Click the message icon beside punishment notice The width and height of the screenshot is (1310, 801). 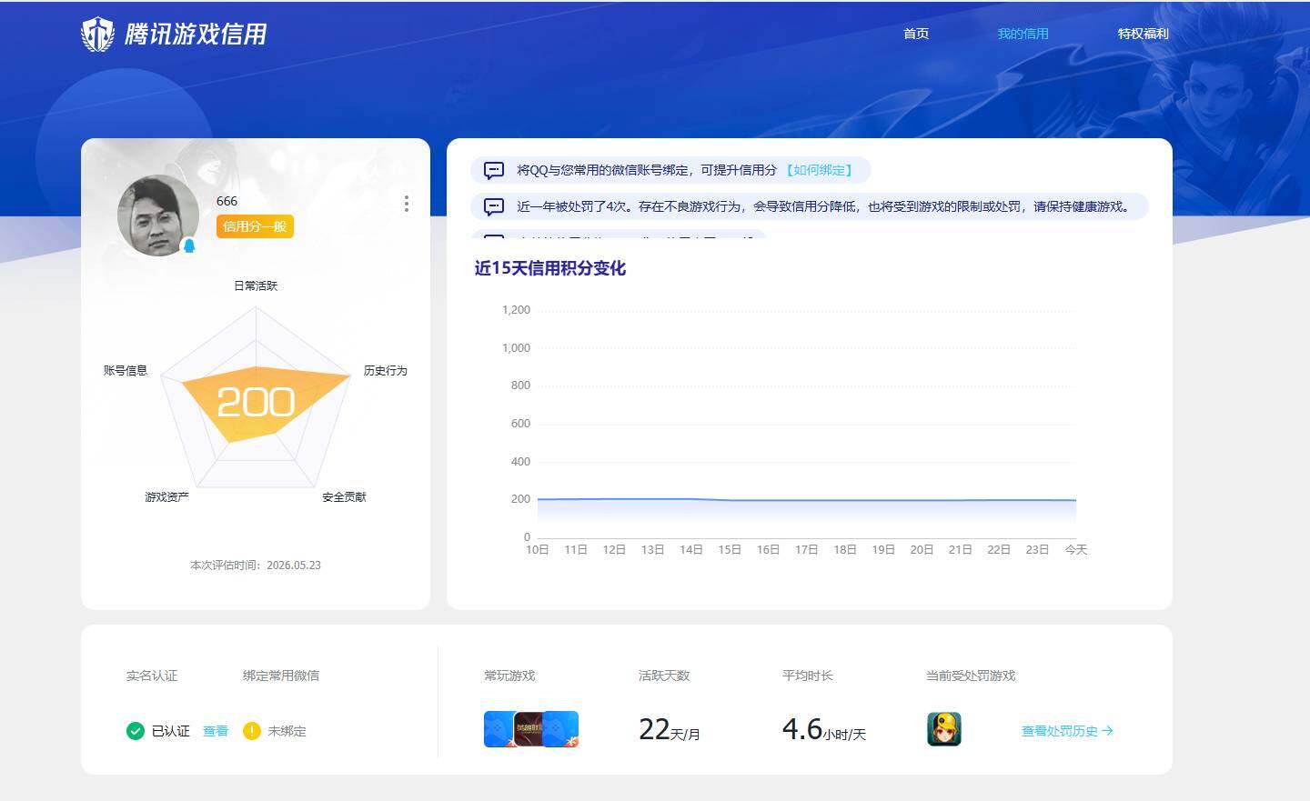click(494, 206)
